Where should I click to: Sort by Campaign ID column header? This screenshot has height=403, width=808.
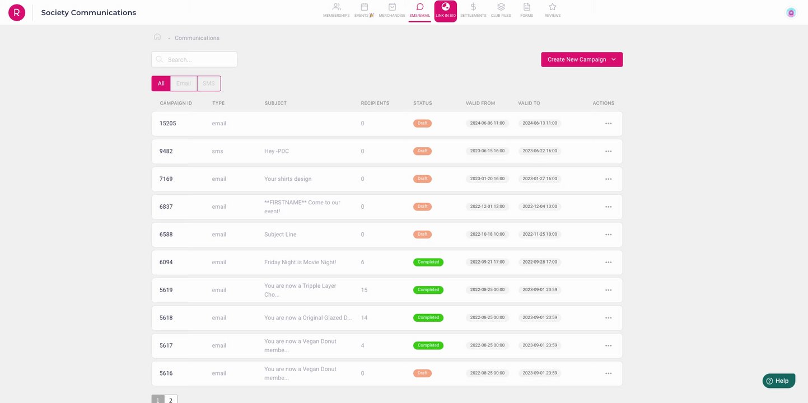pos(176,103)
